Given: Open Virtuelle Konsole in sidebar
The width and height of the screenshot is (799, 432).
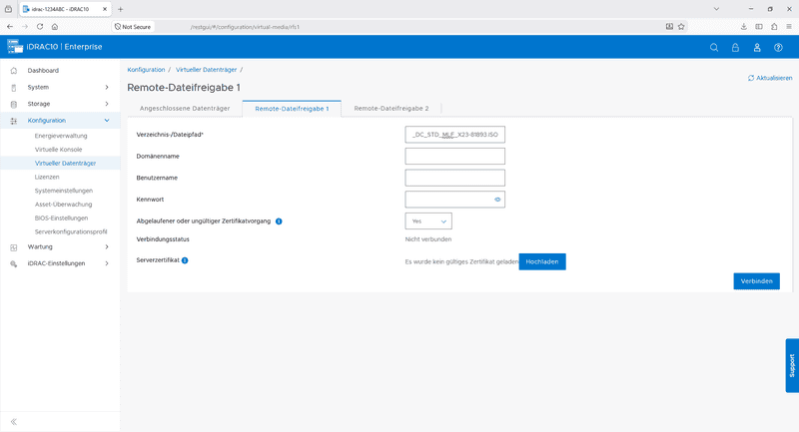Looking at the screenshot, I should [x=58, y=150].
